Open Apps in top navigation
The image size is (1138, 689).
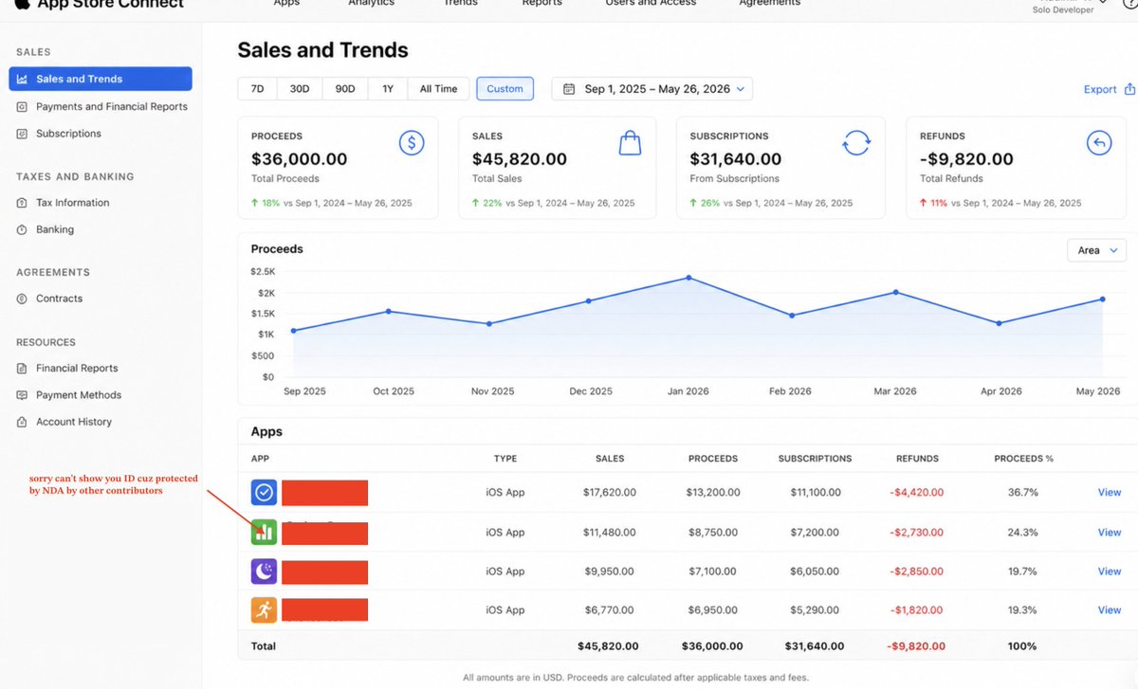pos(286,4)
